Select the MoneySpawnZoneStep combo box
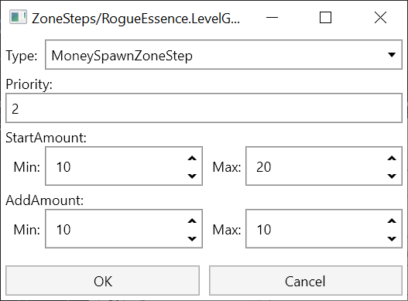This screenshot has height=301, width=408. (x=224, y=55)
